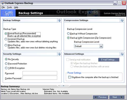Click Backup Job Name:New Backup Job text

click(15, 89)
